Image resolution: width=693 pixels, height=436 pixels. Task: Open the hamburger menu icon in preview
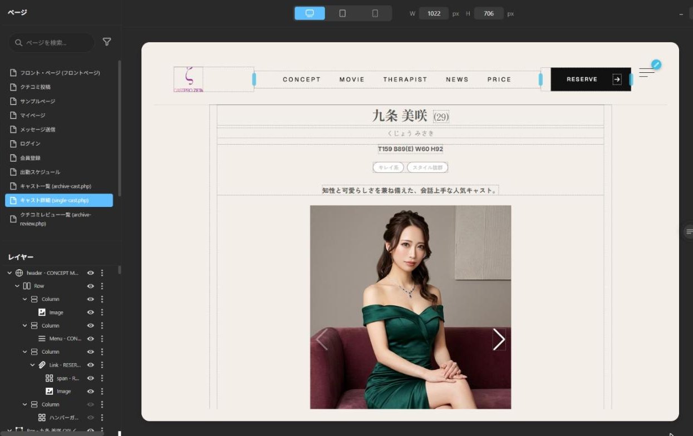point(647,73)
